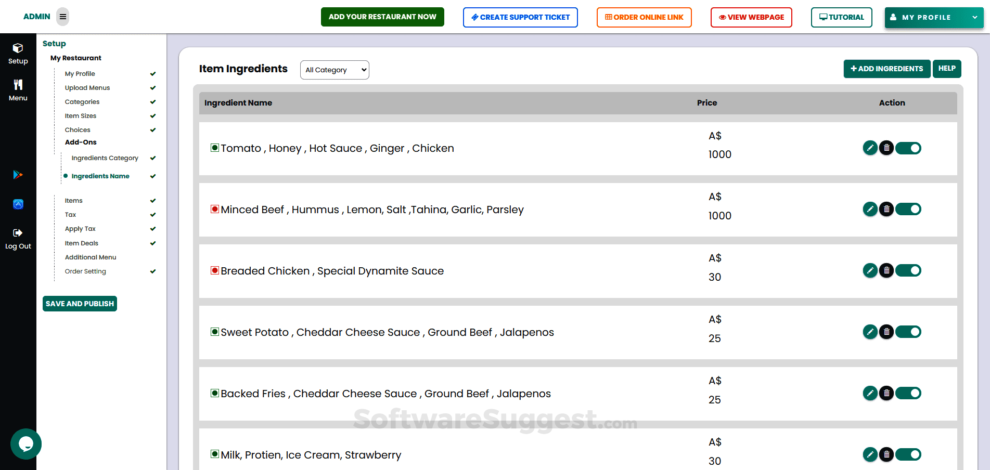The height and width of the screenshot is (470, 990).
Task: Click the Create Support Ticket button
Action: [x=520, y=17]
